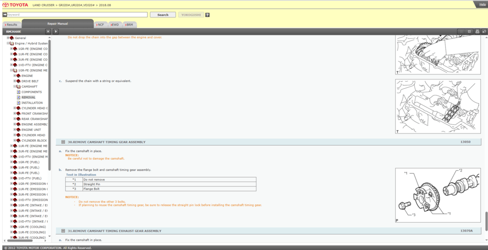488x250 pixels.
Task: Expand the General tree node
Action: (8, 38)
